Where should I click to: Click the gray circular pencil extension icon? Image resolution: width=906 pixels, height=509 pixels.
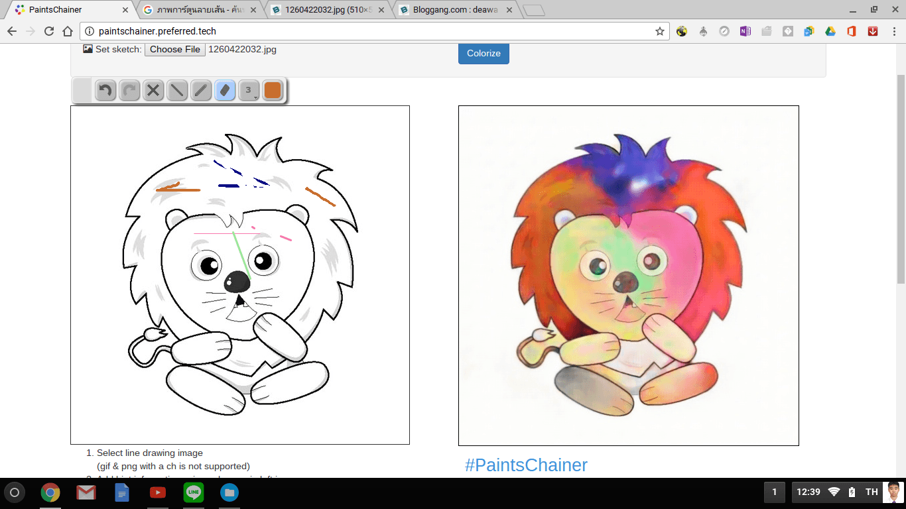(724, 31)
